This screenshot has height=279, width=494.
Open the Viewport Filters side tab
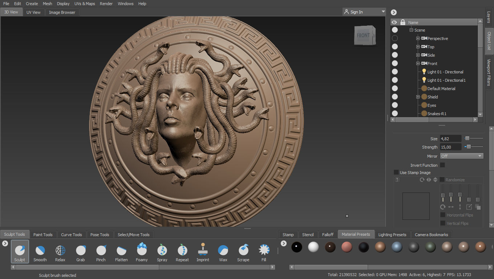pos(489,72)
